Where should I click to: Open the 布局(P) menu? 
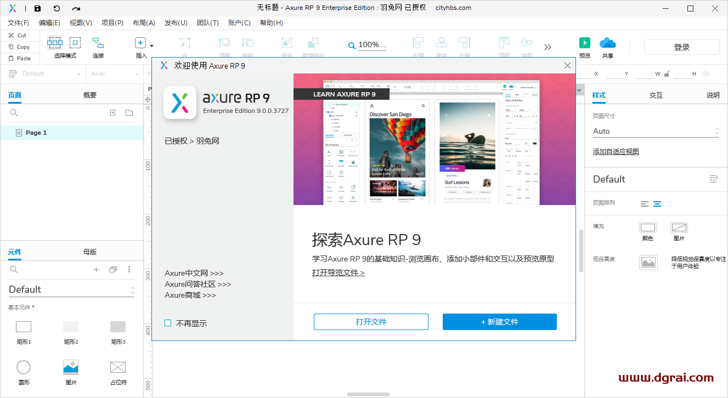coord(143,22)
